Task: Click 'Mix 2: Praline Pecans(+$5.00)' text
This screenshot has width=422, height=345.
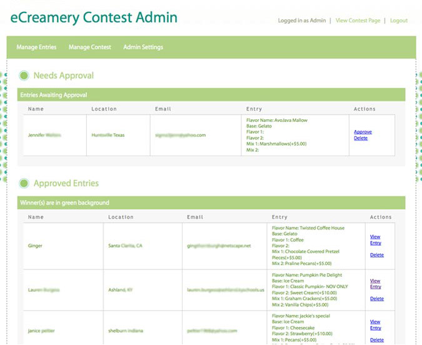Action: click(302, 264)
